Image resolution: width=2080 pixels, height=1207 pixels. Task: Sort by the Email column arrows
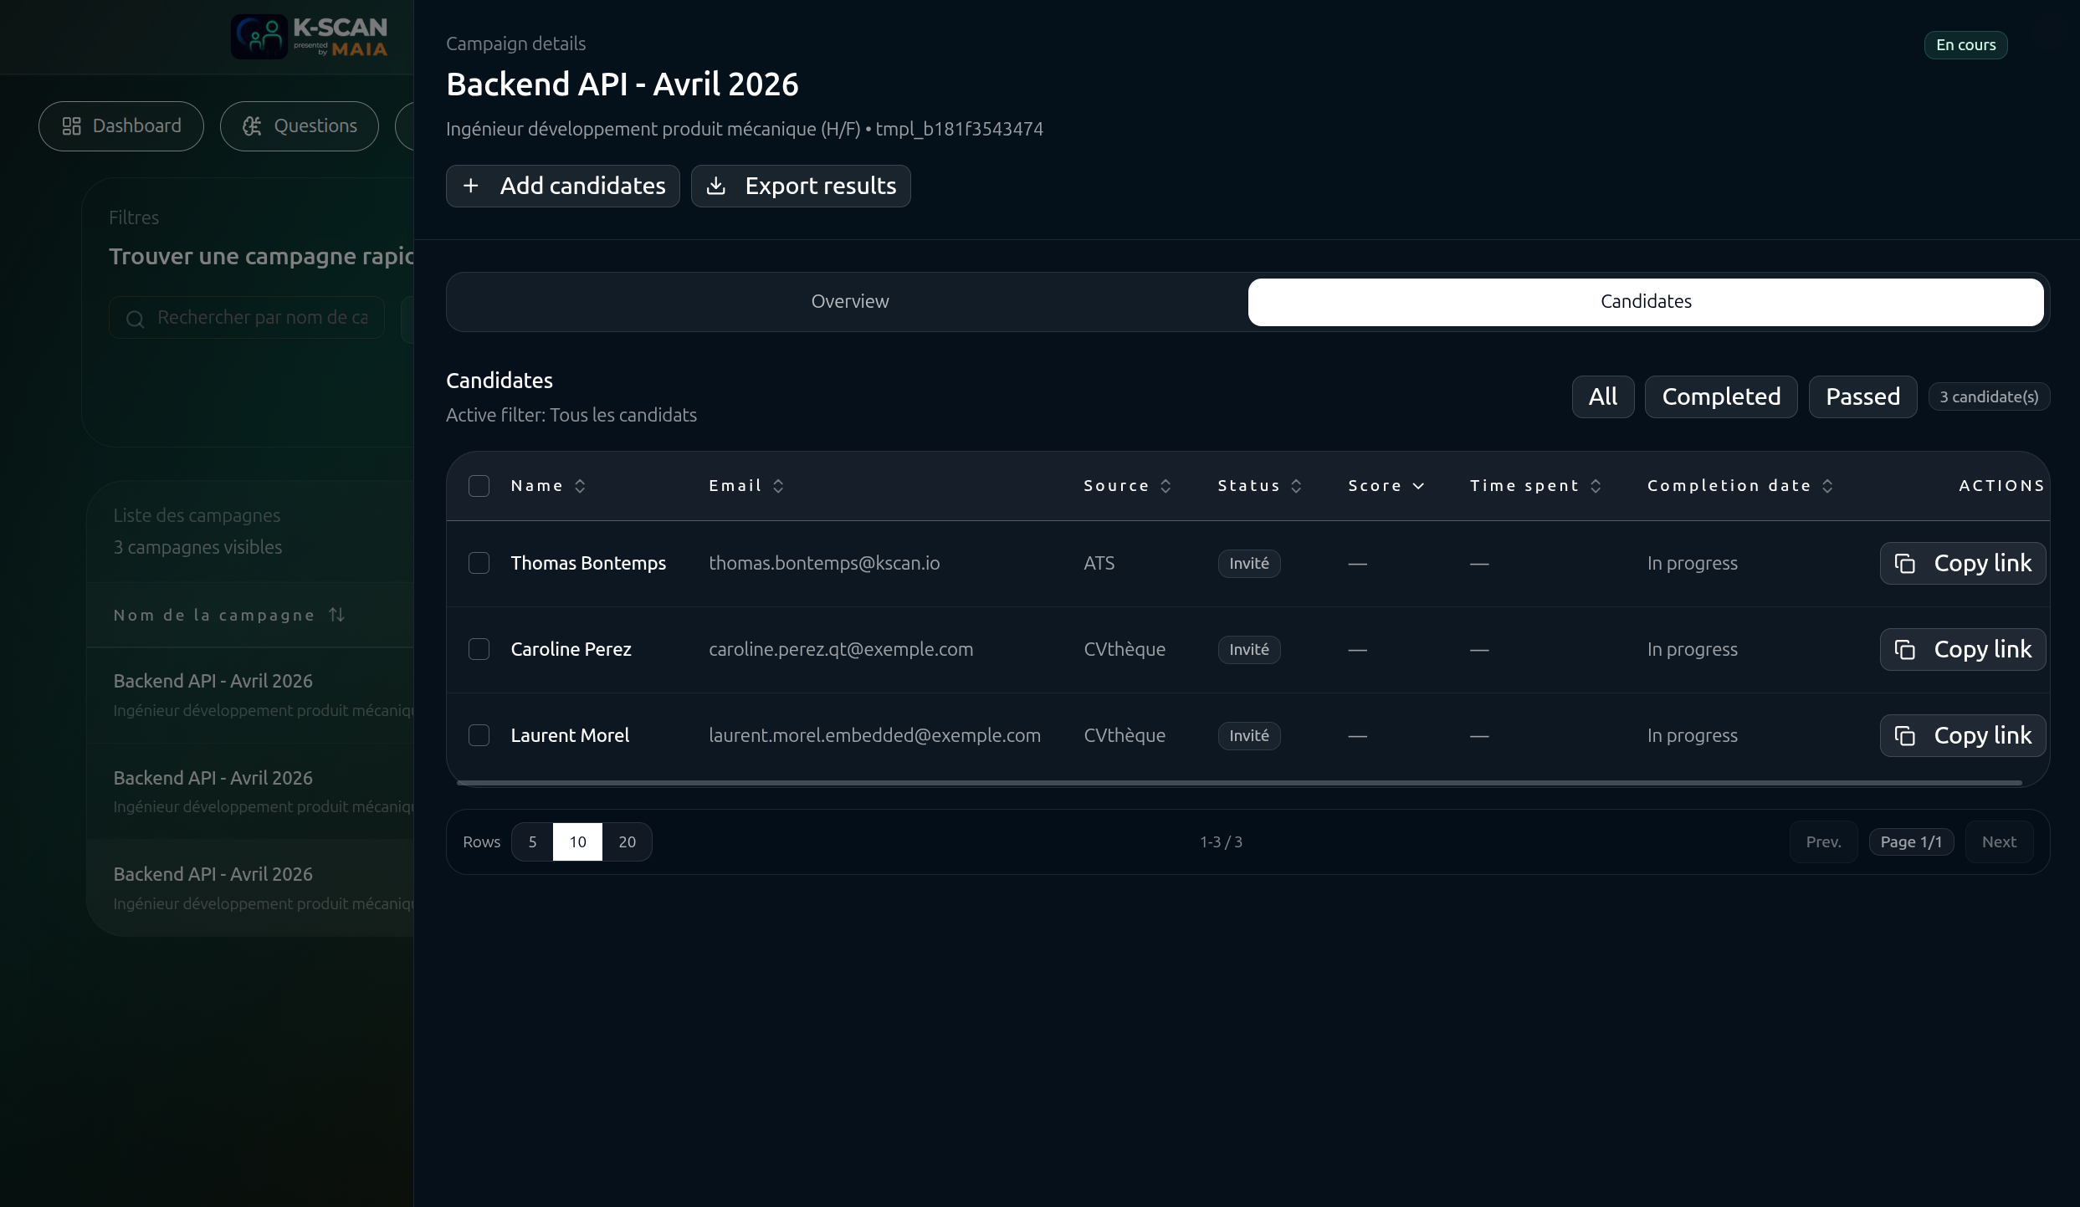pyautogui.click(x=778, y=486)
